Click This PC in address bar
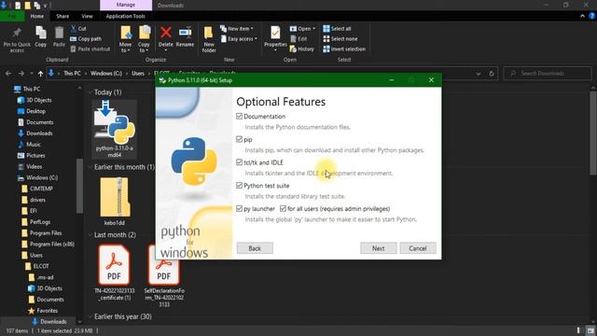 [72, 74]
